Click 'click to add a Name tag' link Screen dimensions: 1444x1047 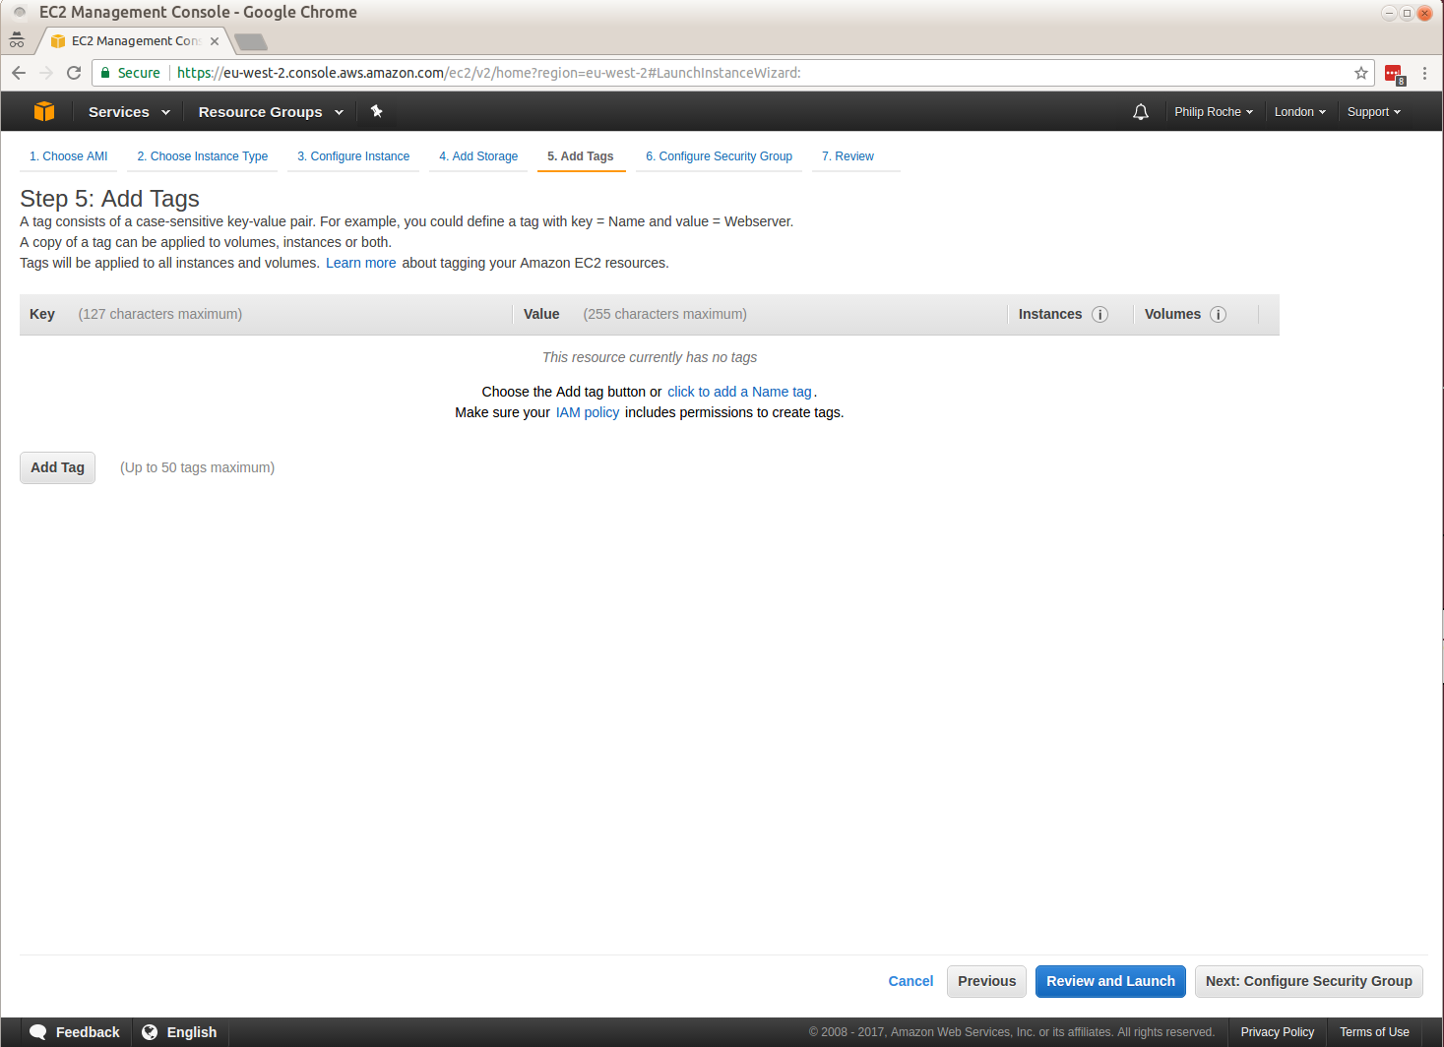click(x=739, y=392)
